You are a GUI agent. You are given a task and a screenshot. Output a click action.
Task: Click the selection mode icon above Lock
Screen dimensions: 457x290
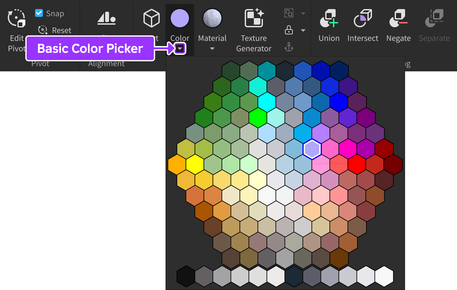(289, 13)
